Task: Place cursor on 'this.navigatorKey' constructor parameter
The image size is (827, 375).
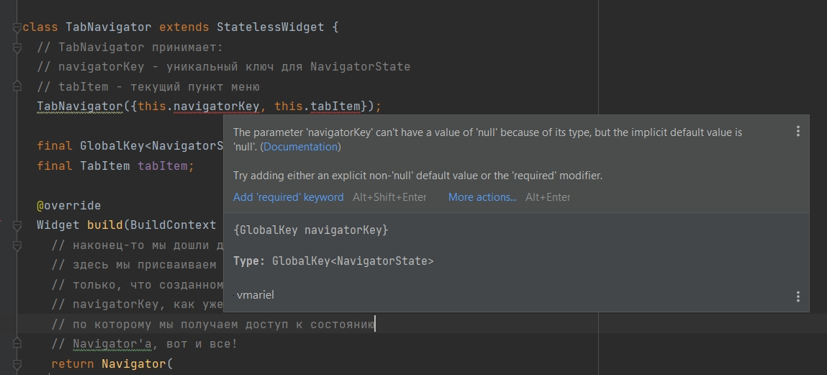Action: coord(199,106)
